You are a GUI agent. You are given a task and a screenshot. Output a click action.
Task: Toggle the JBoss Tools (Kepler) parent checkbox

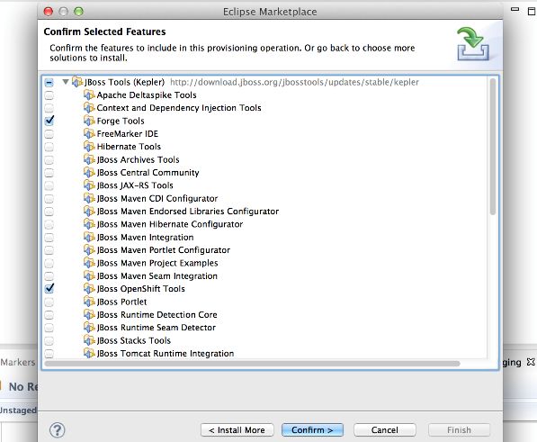(x=49, y=82)
